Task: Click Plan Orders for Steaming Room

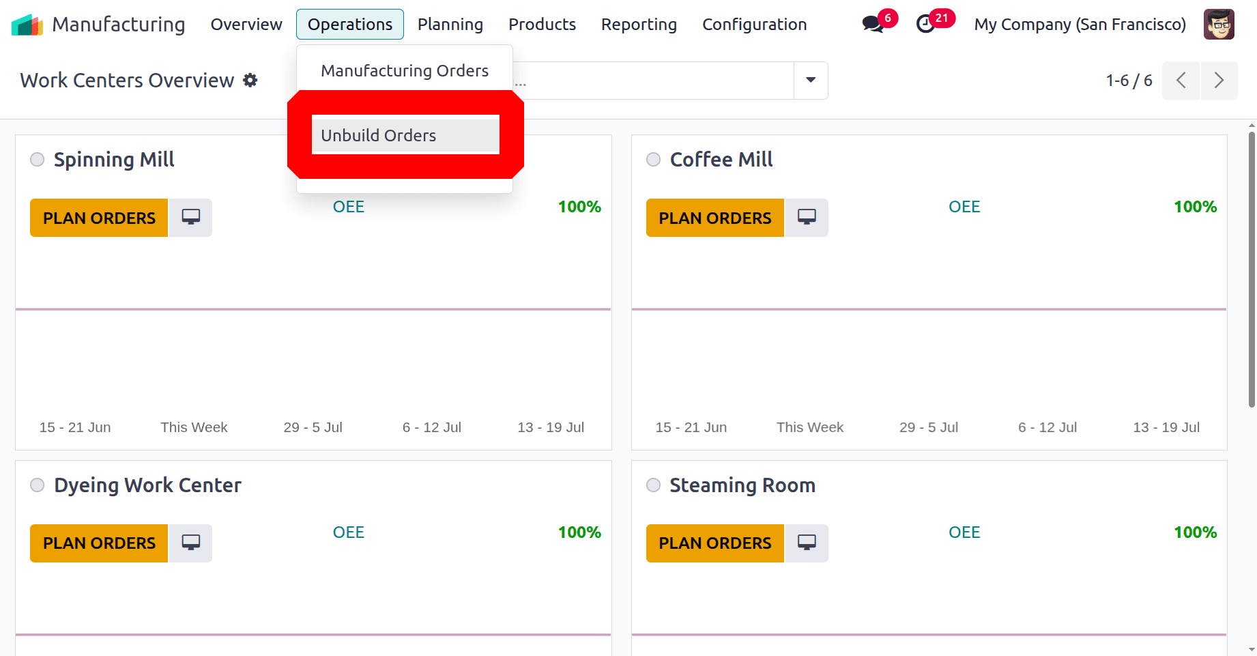Action: point(714,543)
